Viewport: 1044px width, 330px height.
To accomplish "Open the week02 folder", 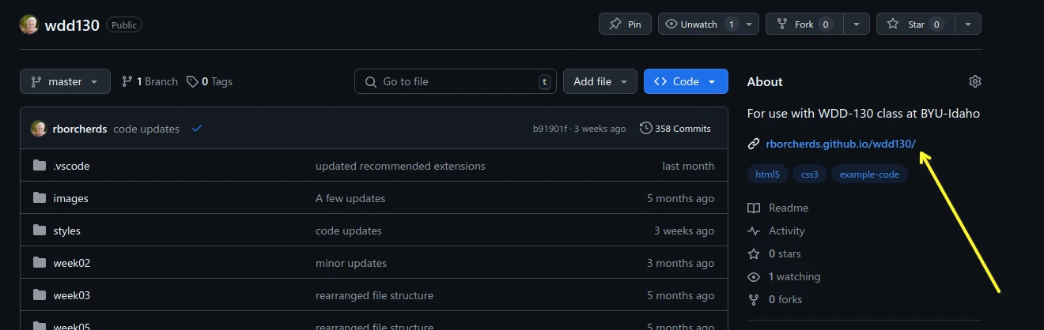I will click(71, 263).
